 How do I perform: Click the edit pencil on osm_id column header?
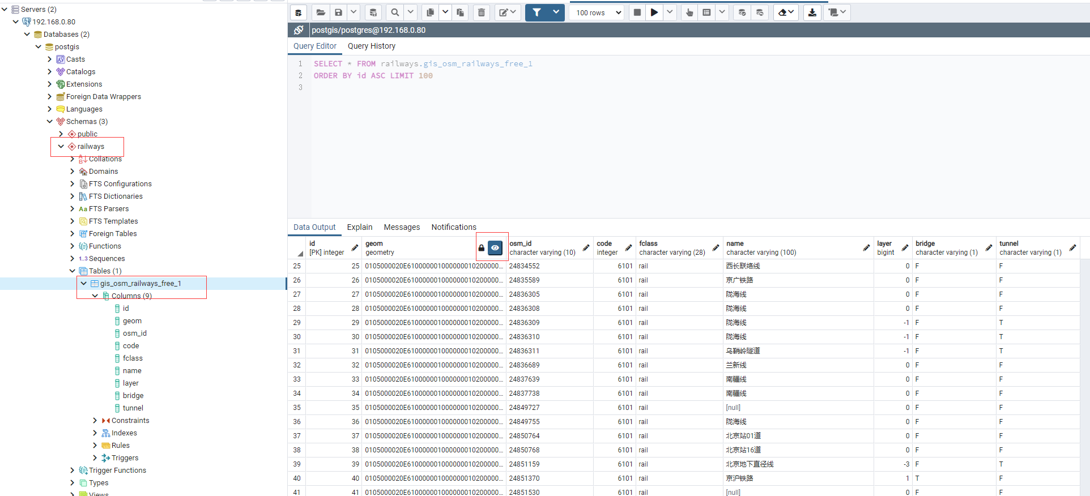click(586, 247)
